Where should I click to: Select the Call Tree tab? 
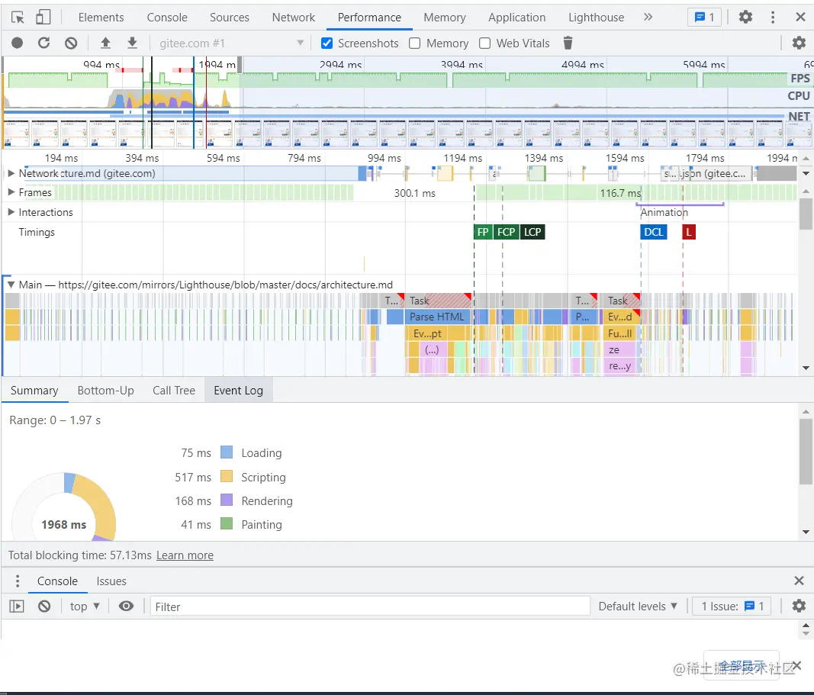[x=174, y=391]
